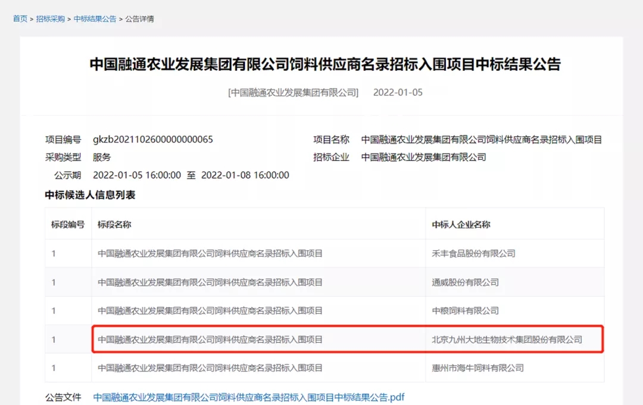
Task: Click the 禾丰食品股份有限公司 cell
Action: point(474,253)
